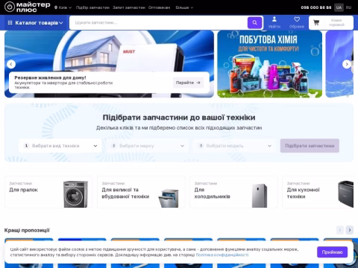Open the Київ city selector

click(63, 7)
